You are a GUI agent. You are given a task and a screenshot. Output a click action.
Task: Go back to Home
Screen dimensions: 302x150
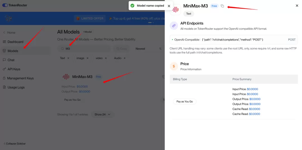(9, 32)
